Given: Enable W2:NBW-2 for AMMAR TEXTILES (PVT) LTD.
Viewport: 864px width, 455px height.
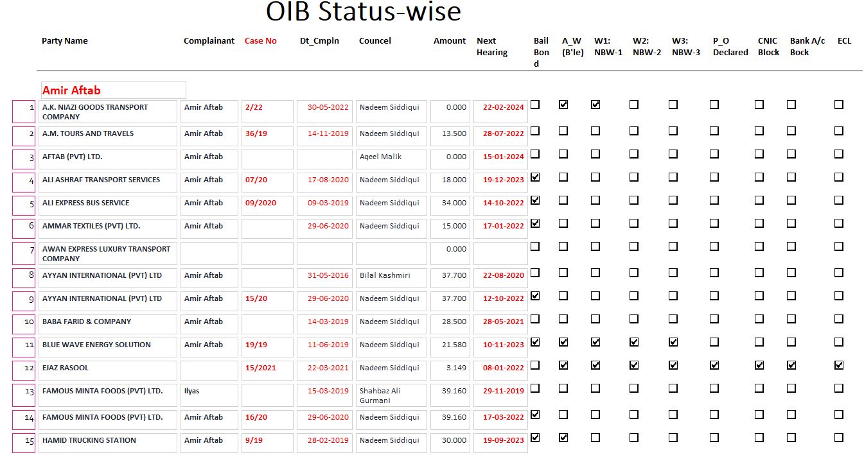Looking at the screenshot, I should 634,223.
